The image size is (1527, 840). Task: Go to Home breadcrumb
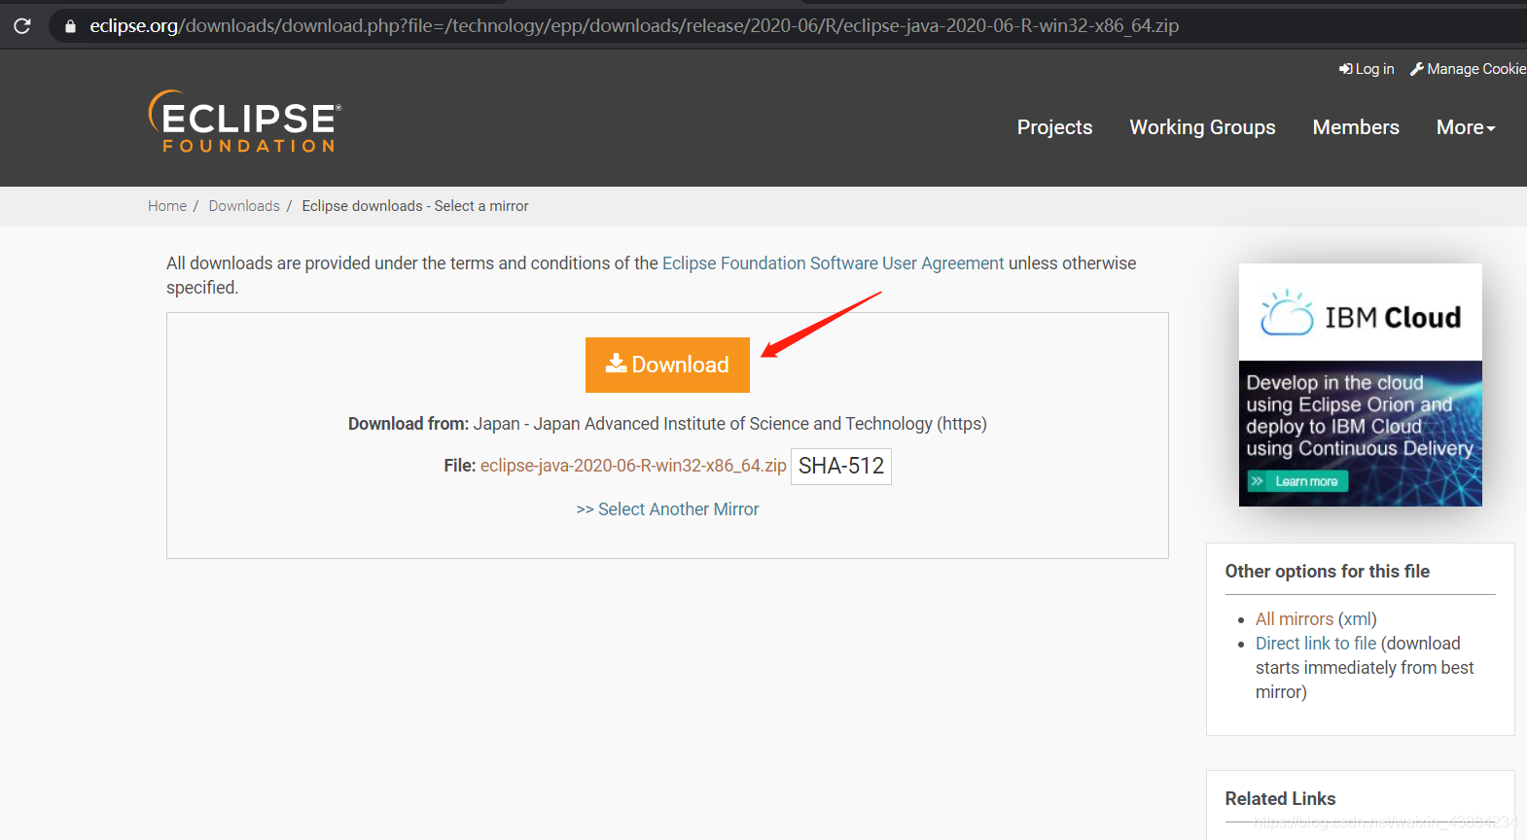pyautogui.click(x=167, y=206)
